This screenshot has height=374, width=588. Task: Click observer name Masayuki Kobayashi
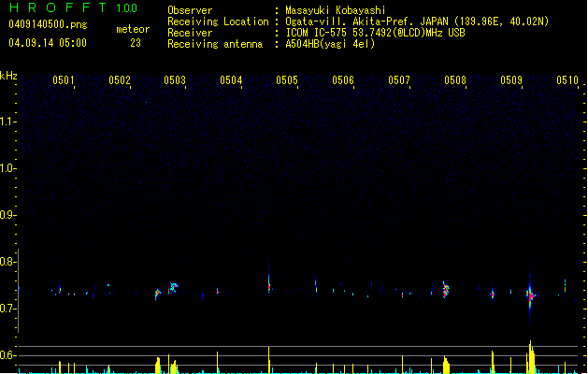tap(336, 10)
